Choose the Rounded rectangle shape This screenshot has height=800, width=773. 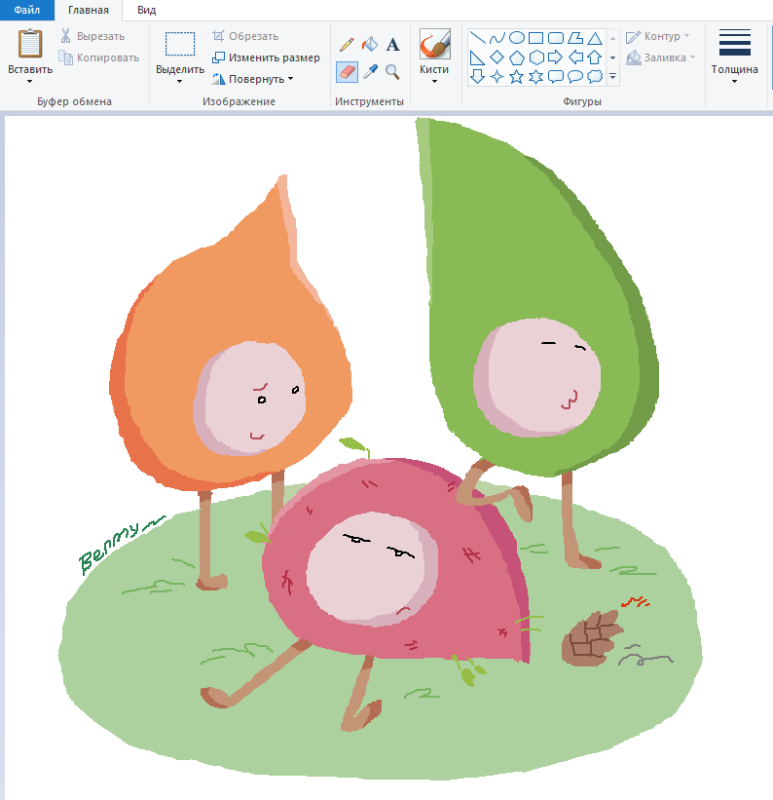click(556, 38)
